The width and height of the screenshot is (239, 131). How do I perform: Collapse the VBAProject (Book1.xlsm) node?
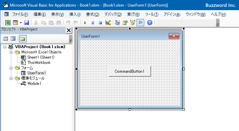point(5,47)
